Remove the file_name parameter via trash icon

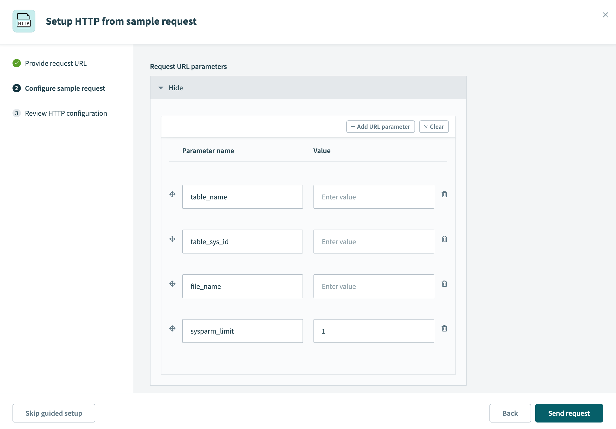click(445, 283)
